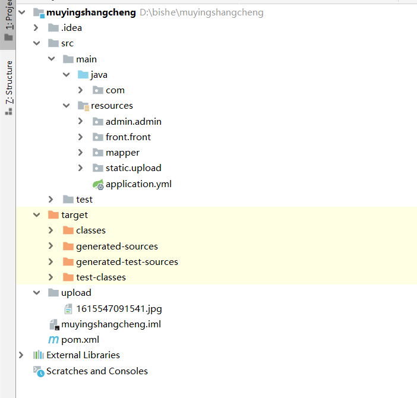This screenshot has width=417, height=398.
Task: Expand the generated-test-sources folder chevron
Action: [x=51, y=261]
